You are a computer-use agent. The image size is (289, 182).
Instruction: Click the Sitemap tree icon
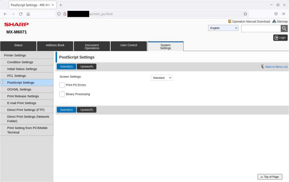click(274, 21)
